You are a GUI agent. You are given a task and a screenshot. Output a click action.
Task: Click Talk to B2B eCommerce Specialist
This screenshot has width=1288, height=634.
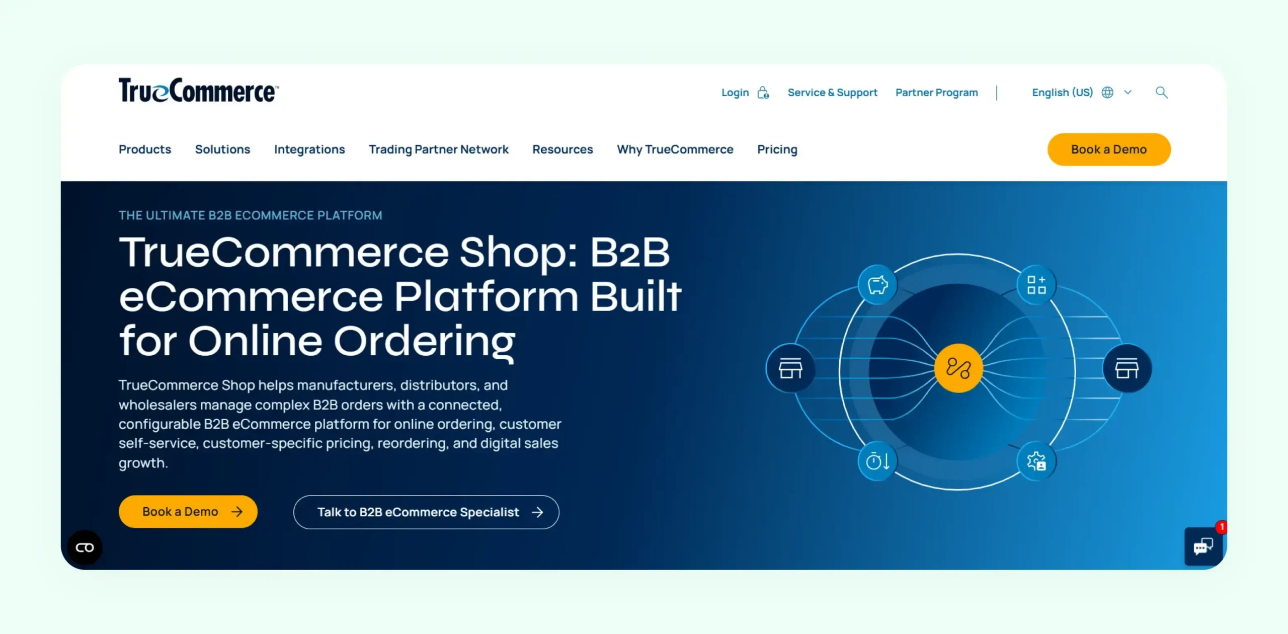[426, 512]
